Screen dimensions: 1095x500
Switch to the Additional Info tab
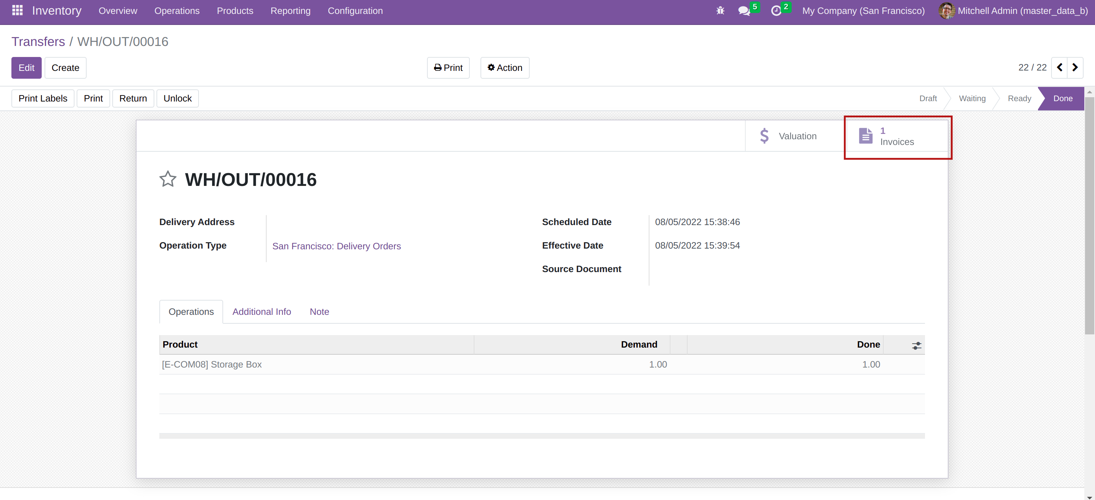[x=261, y=312]
